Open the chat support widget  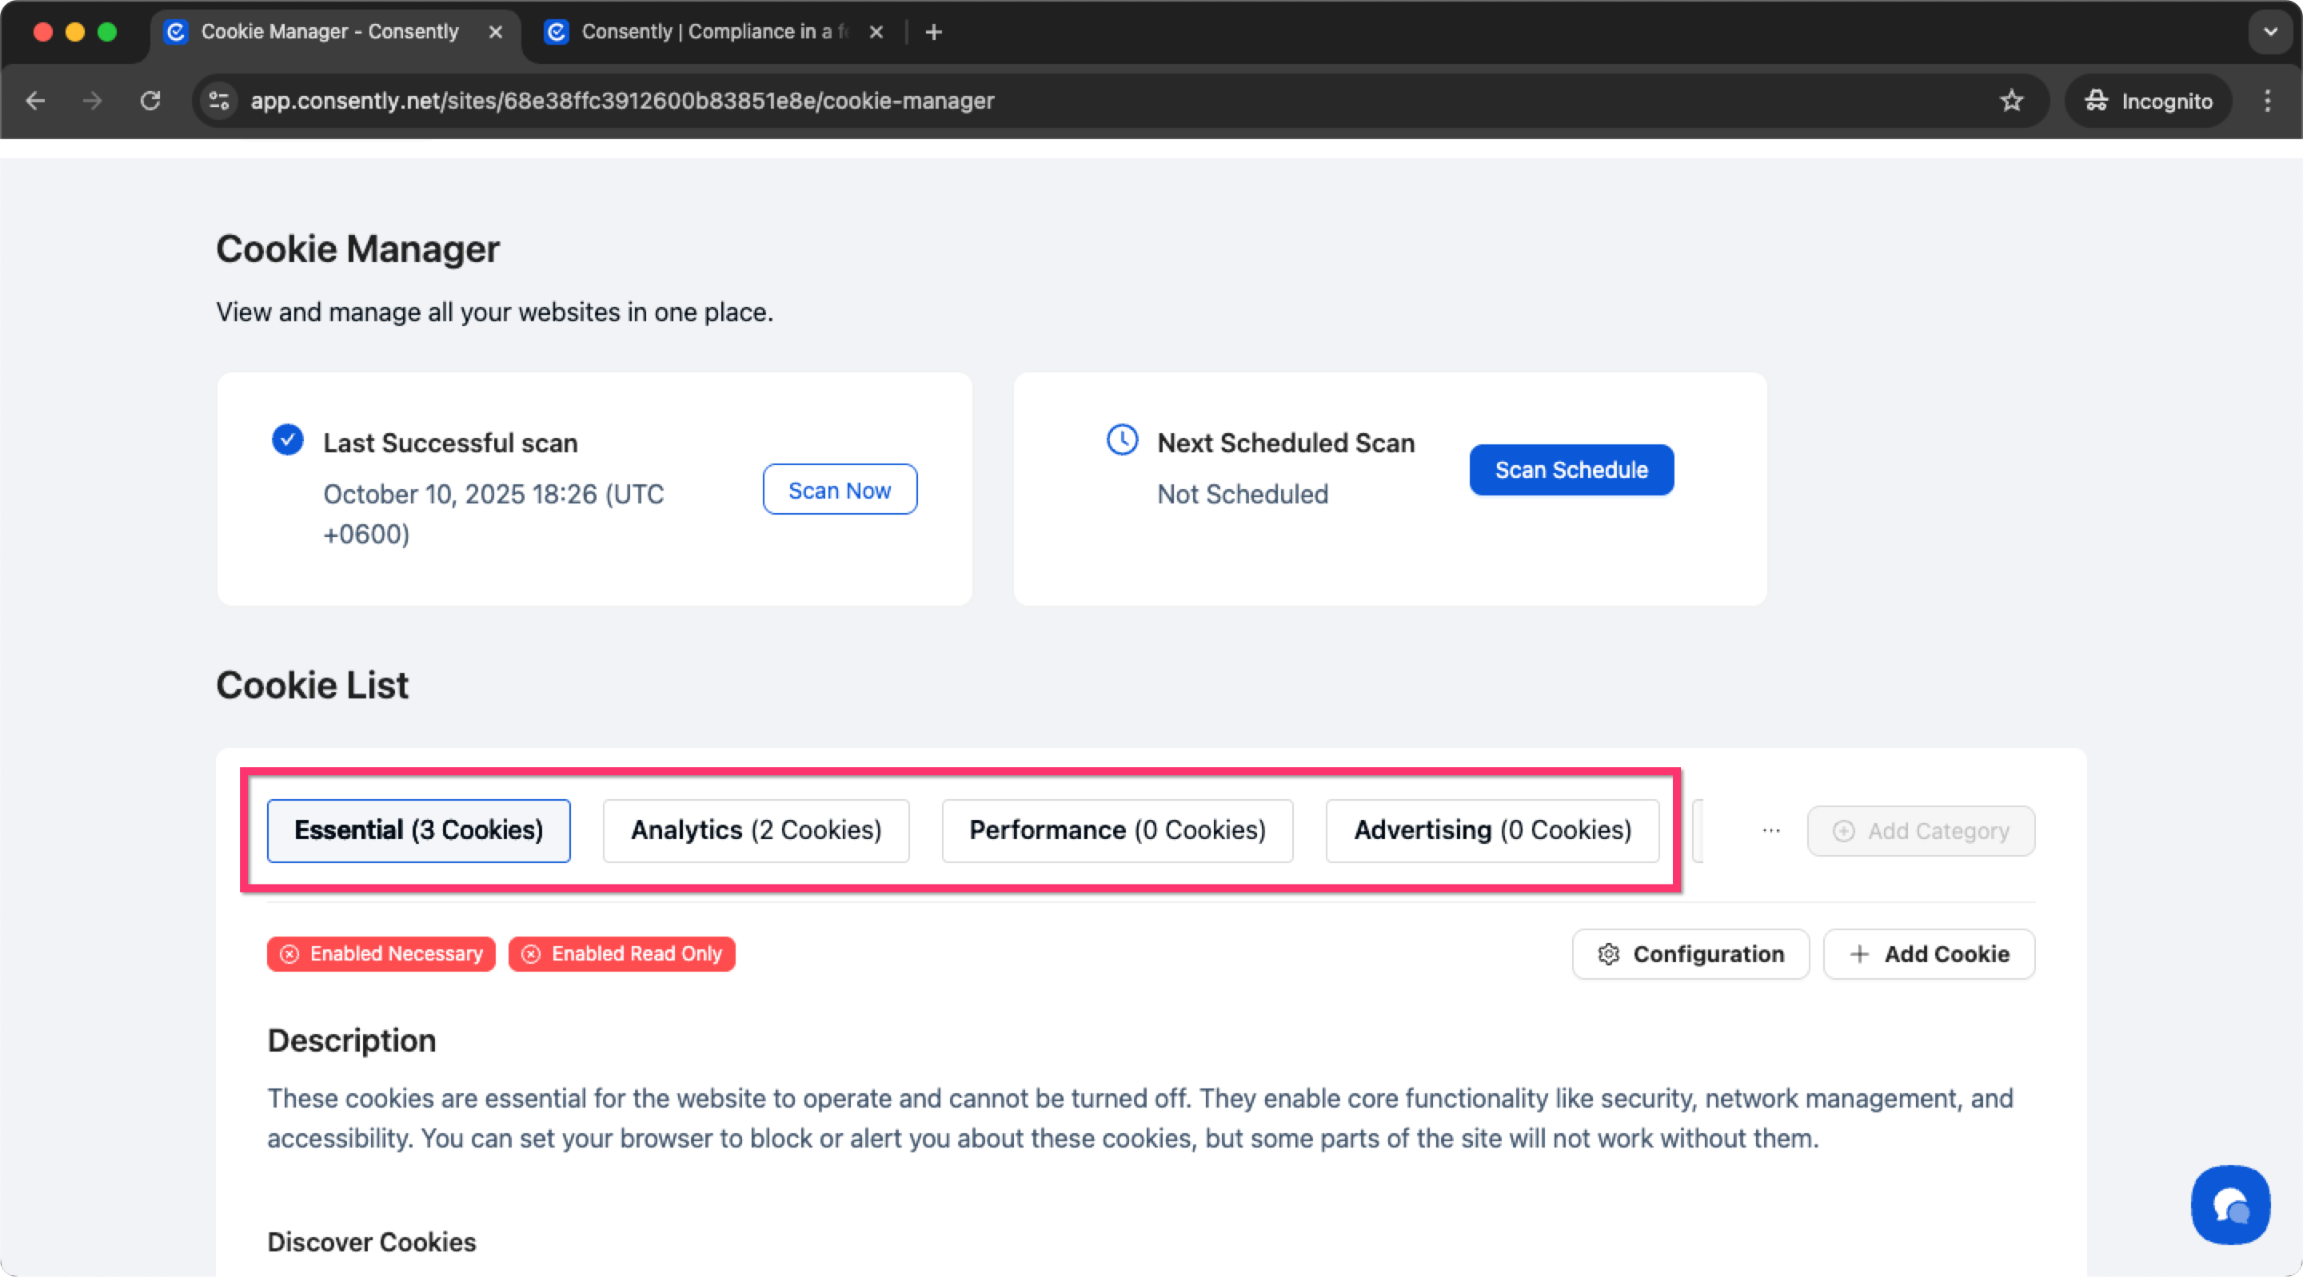pos(2229,1204)
